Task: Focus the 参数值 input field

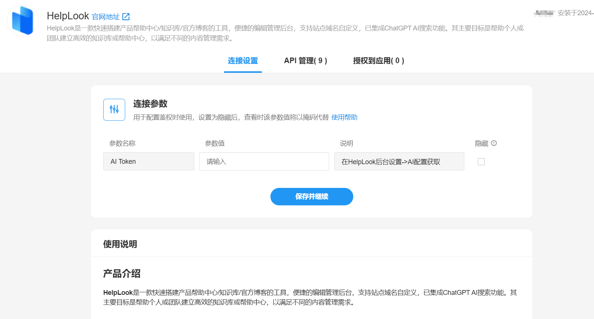Action: click(264, 162)
